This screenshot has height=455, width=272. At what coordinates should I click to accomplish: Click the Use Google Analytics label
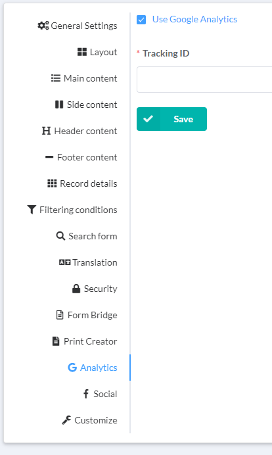click(194, 20)
